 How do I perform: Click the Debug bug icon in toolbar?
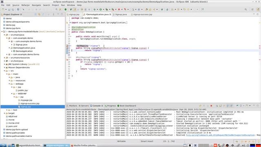94,9
